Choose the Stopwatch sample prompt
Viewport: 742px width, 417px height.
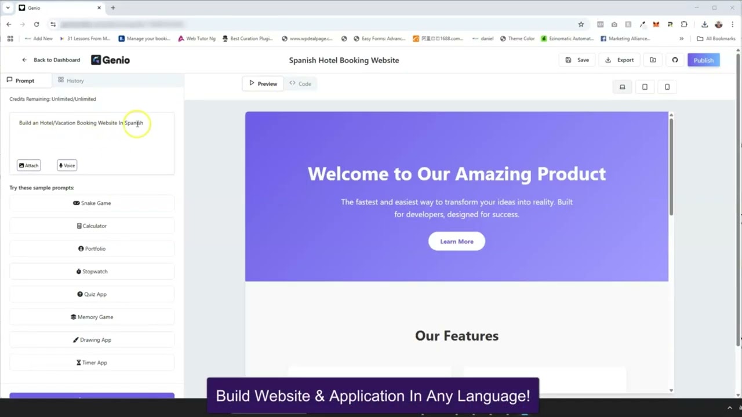[x=92, y=272]
